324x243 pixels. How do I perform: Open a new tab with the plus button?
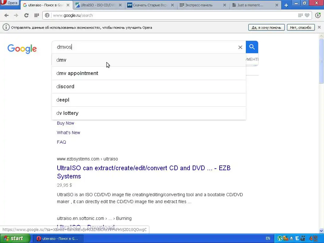[286, 5]
